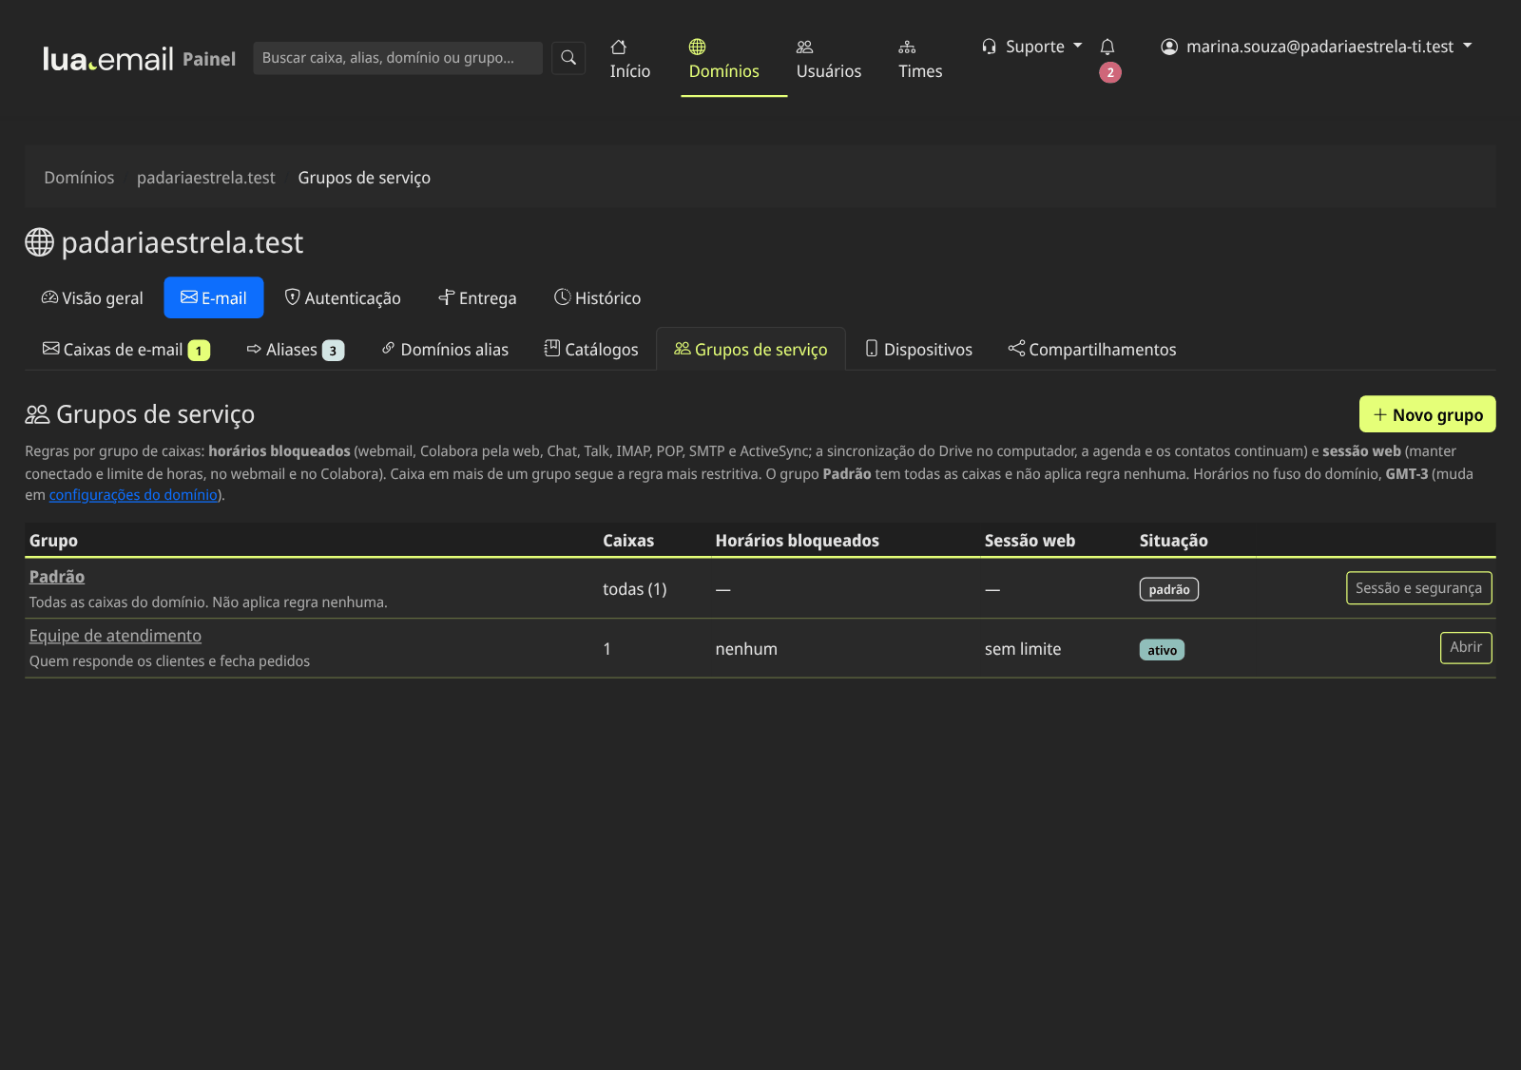Open the Suporte dropdown menu
Screen dimensions: 1521x1070
[1032, 47]
